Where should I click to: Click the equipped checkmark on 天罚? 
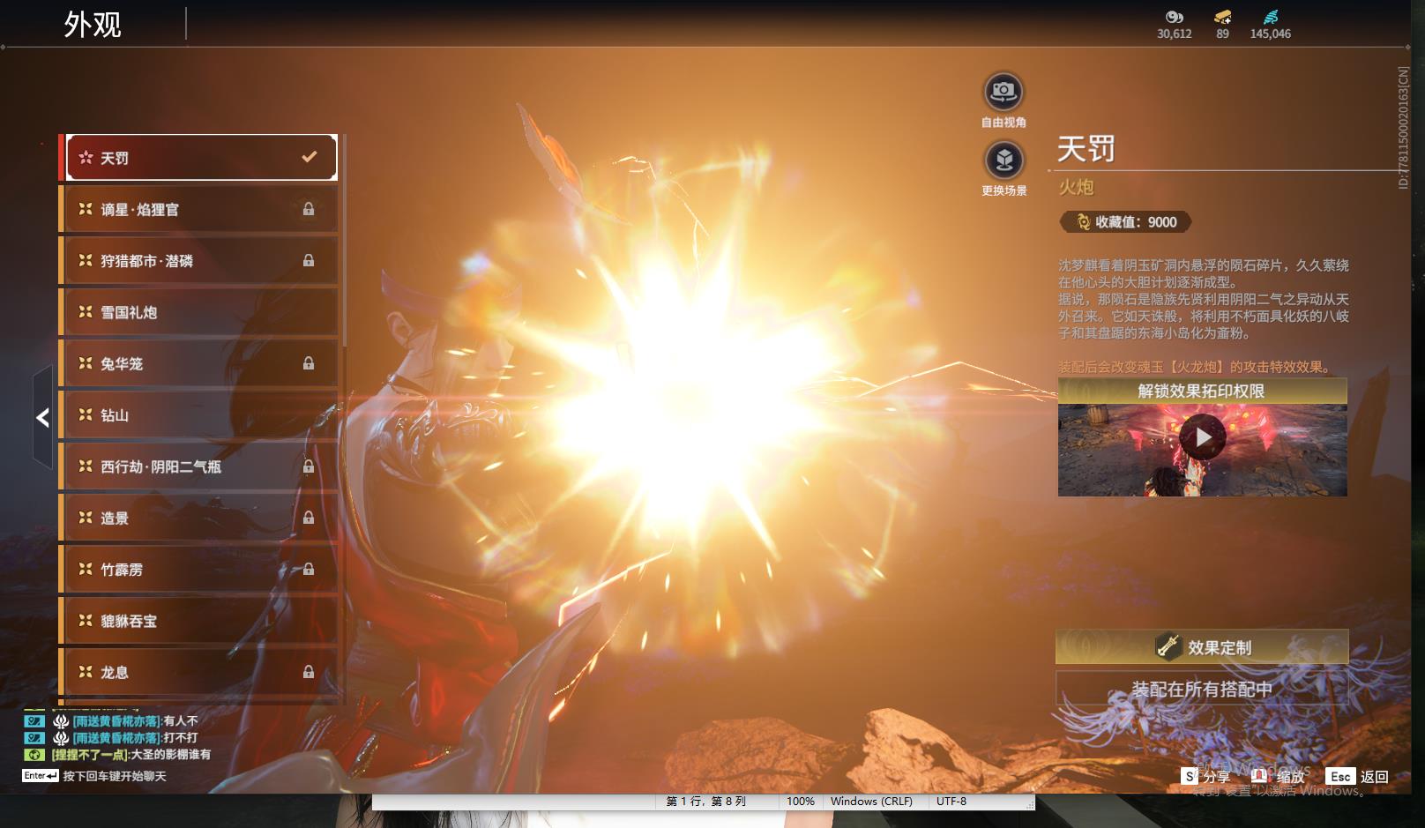[x=310, y=157]
